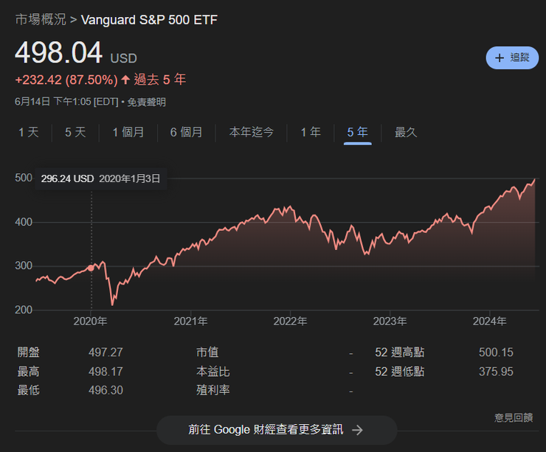546x452 pixels.
Task: Click the 意見回饋 feedback link
Action: click(513, 417)
